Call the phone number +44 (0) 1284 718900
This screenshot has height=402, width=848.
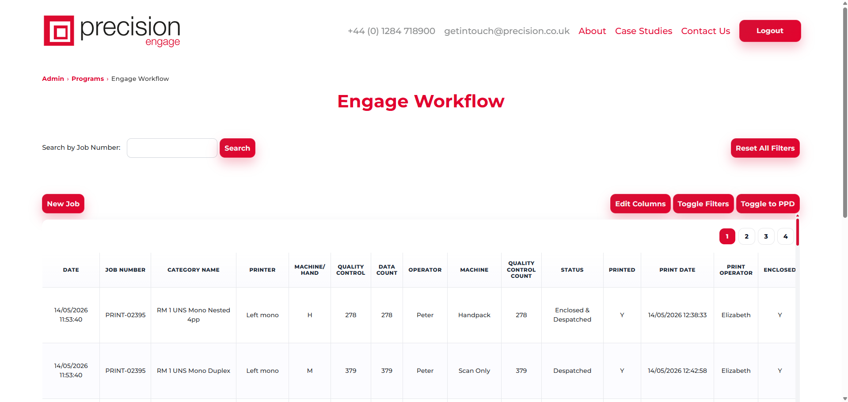[x=392, y=31]
